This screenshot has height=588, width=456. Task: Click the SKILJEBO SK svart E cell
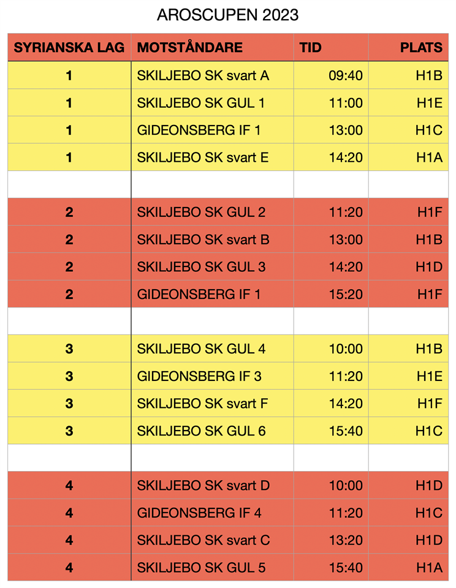click(x=203, y=157)
